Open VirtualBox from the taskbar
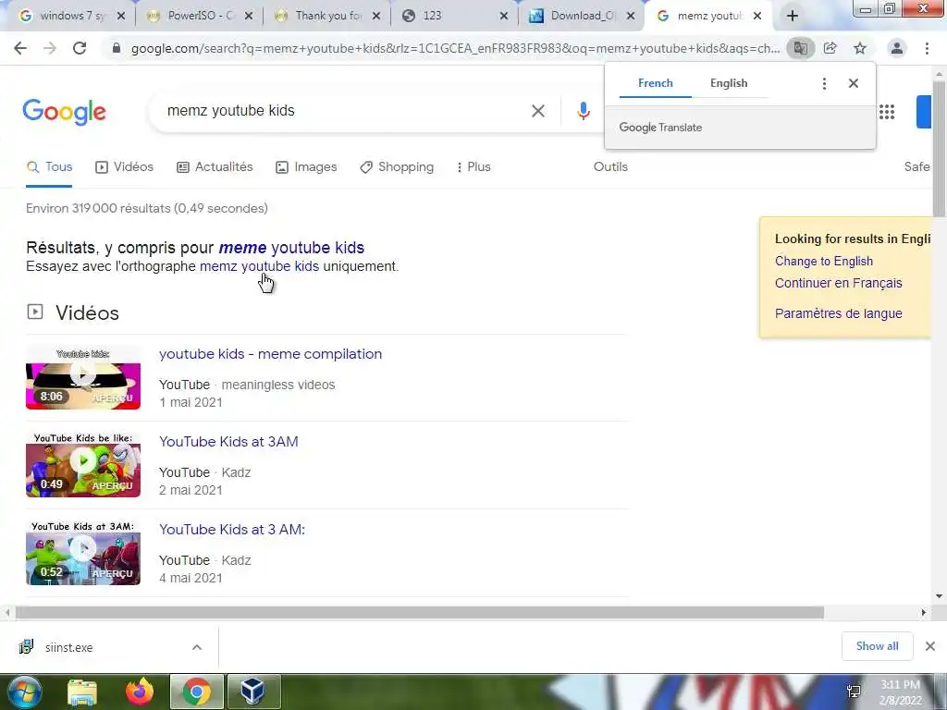The image size is (947, 710). point(253,692)
